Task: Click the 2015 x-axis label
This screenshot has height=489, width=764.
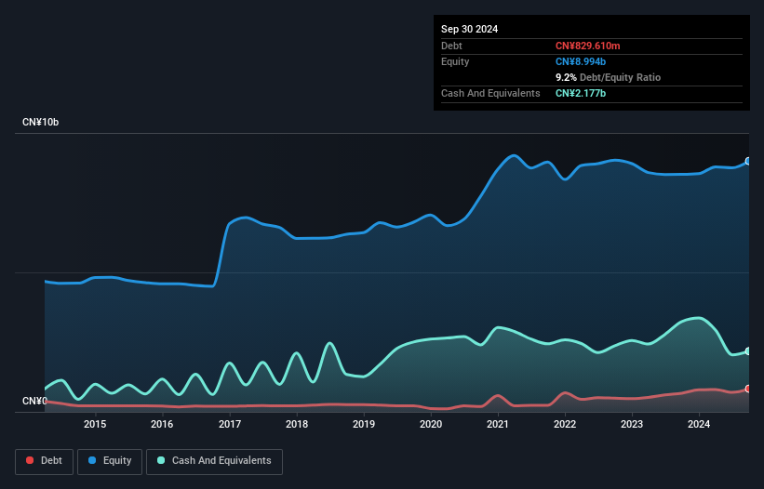Action: (x=95, y=425)
